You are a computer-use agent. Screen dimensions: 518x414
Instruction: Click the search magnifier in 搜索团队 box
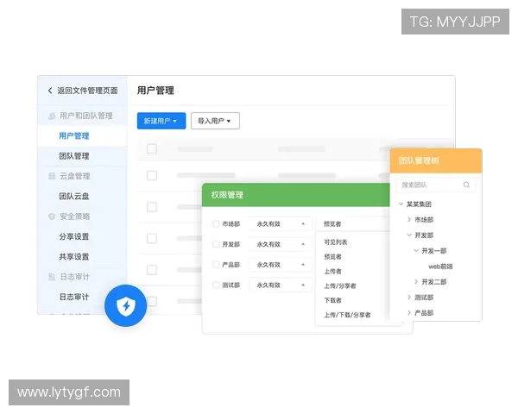point(466,185)
